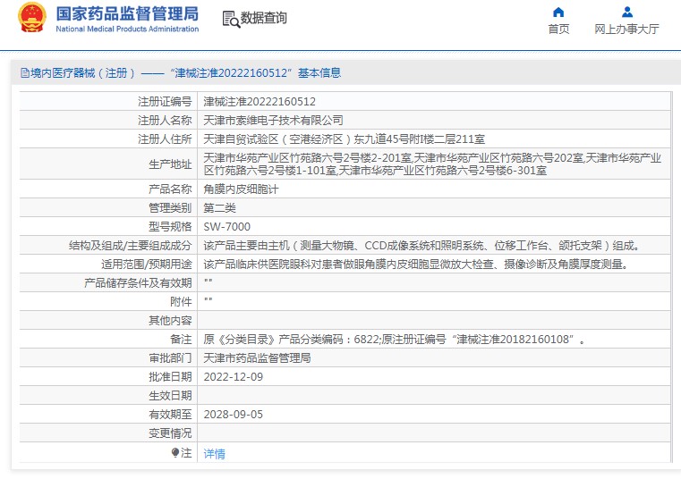Click 国家药品监督管理局 site title
Image resolution: width=681 pixels, height=479 pixels.
pyautogui.click(x=127, y=13)
